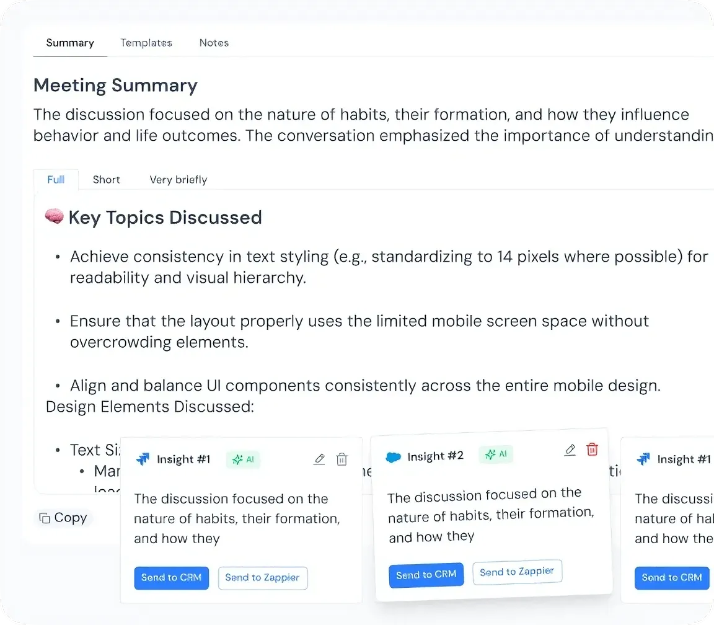Select the Summary tab
This screenshot has width=714, height=625.
click(69, 43)
